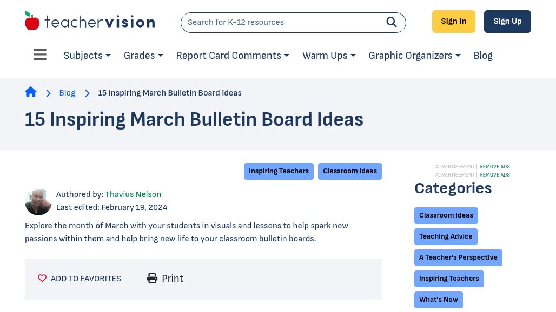Image resolution: width=556 pixels, height=312 pixels.
Task: Open the Warm Ups dropdown
Action: 329,56
